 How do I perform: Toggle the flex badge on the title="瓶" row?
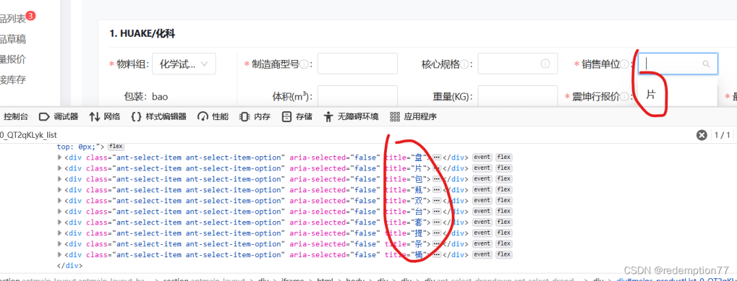point(504,190)
